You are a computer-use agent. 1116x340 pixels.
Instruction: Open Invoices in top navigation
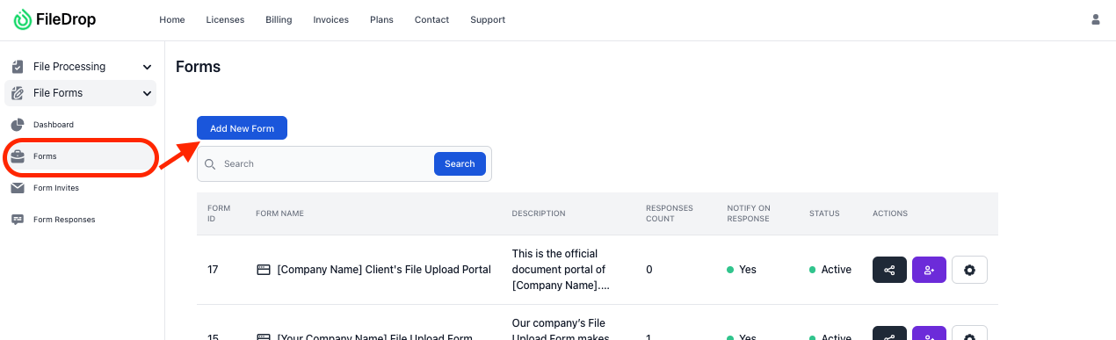click(x=330, y=19)
